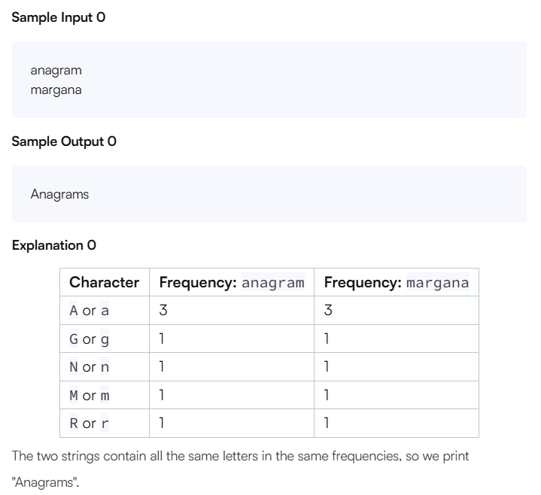Click the Sample Output 0 heading
This screenshot has height=495, width=541.
pyautogui.click(x=64, y=141)
